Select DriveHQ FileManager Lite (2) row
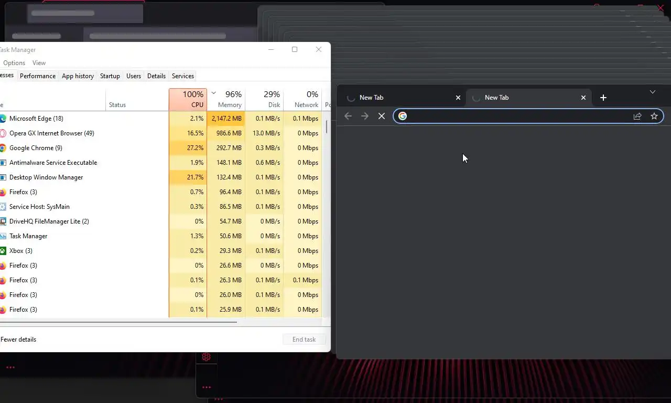The image size is (671, 403). tap(160, 221)
